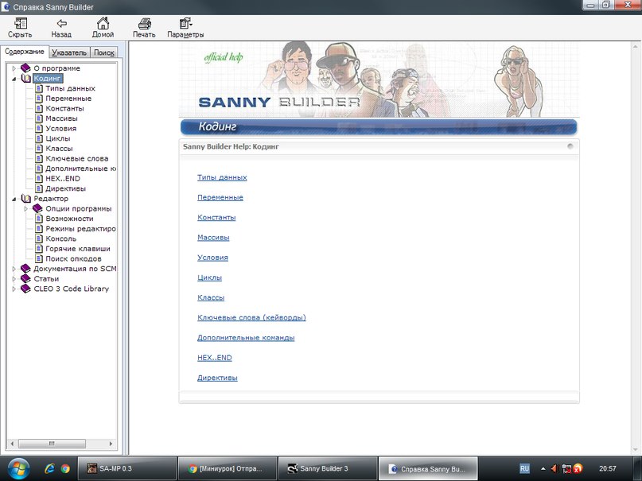The height and width of the screenshot is (481, 642).
Task: Click the tree panel scroll left arrow
Action: click(12, 444)
